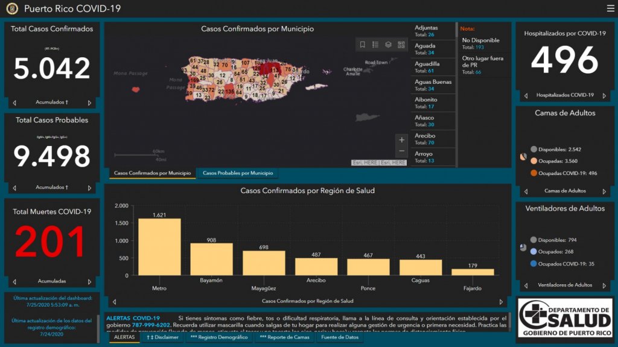Show next Camas de Adultos chart
Image resolution: width=618 pixels, height=347 pixels.
[604, 191]
